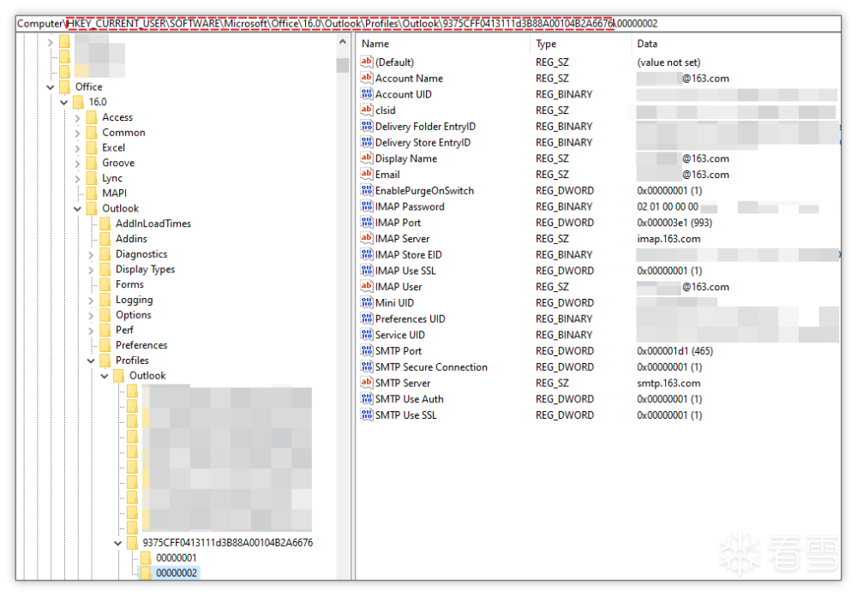The image size is (857, 596).
Task: Click the EnablePurgeOnSwitch DWORD icon
Action: (366, 190)
